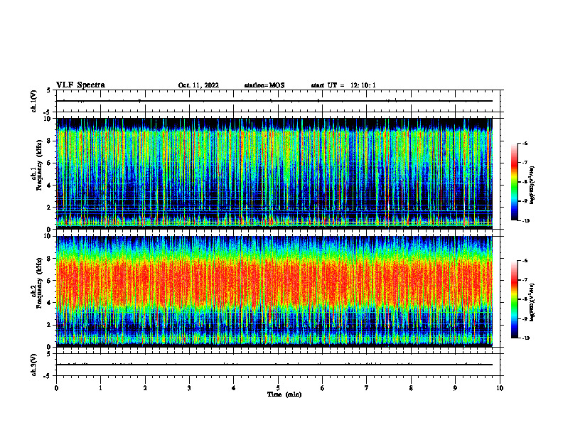
Task: Click the ch.1(V) waveform axis label
Action: (33, 101)
